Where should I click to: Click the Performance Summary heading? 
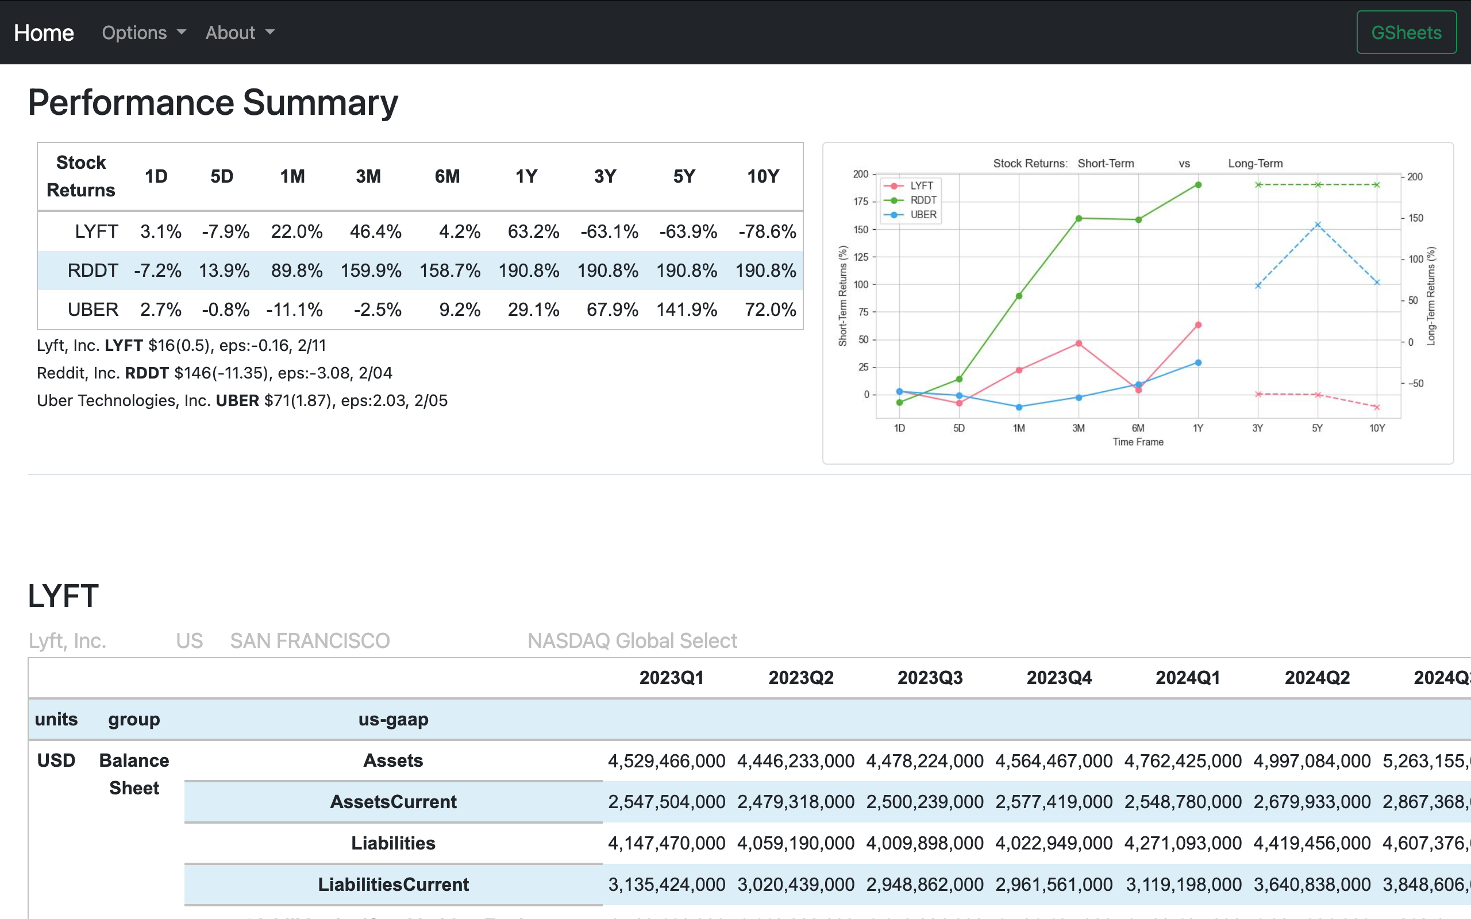click(x=213, y=102)
